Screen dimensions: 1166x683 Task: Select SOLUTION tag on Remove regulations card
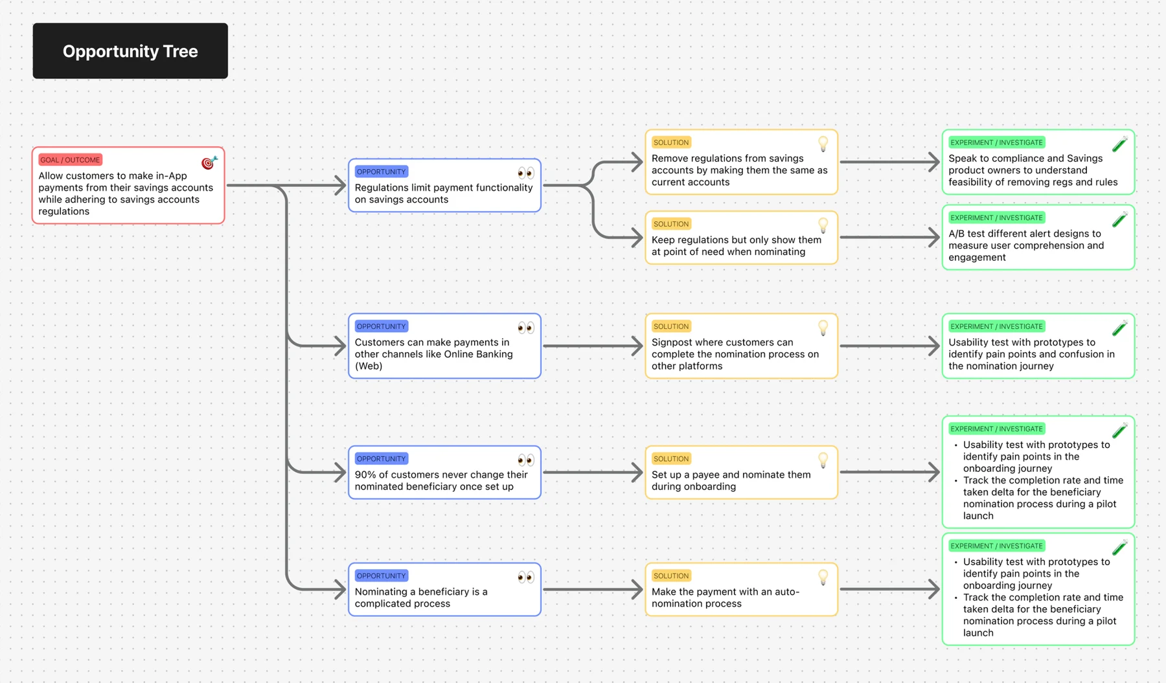click(x=671, y=142)
